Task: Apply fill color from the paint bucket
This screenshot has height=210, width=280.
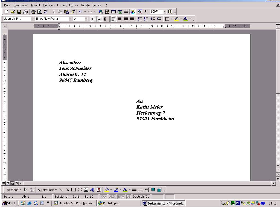Action: coord(107,190)
